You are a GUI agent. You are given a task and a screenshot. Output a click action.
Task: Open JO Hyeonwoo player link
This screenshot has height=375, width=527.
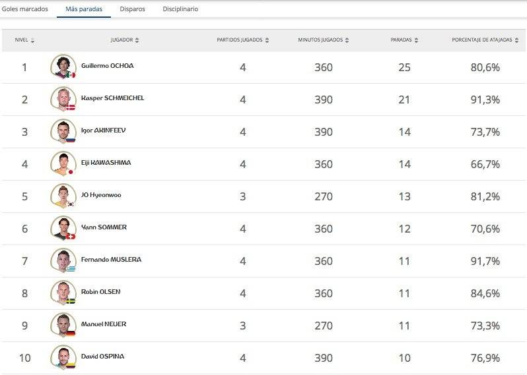(x=101, y=195)
